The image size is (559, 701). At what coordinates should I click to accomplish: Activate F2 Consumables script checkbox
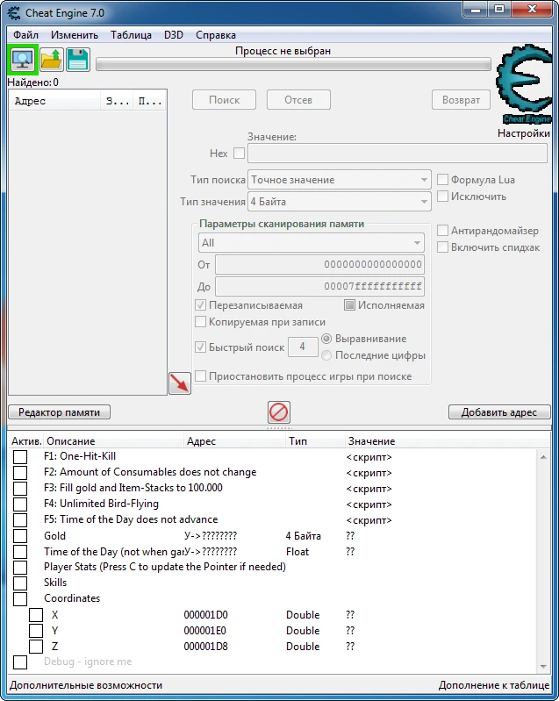(x=20, y=473)
